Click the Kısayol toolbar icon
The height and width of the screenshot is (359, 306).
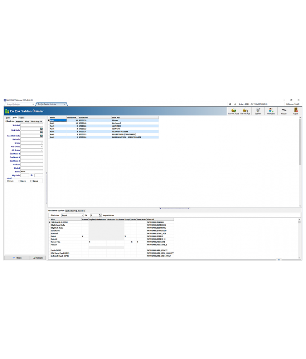(x=283, y=110)
